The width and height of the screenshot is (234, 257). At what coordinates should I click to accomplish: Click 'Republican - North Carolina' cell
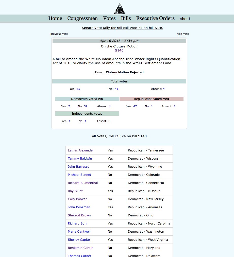click(149, 224)
